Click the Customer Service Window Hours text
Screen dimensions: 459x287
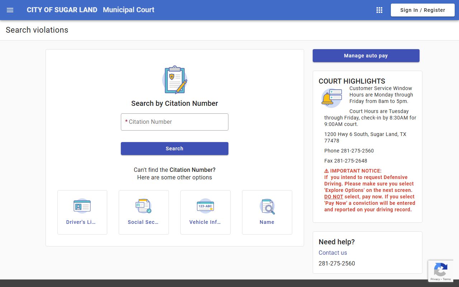click(x=381, y=95)
